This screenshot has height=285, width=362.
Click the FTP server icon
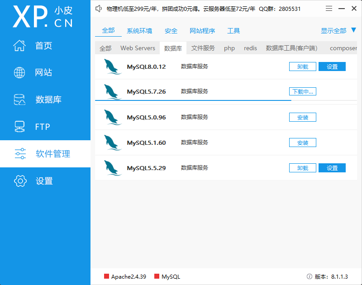tap(19, 127)
